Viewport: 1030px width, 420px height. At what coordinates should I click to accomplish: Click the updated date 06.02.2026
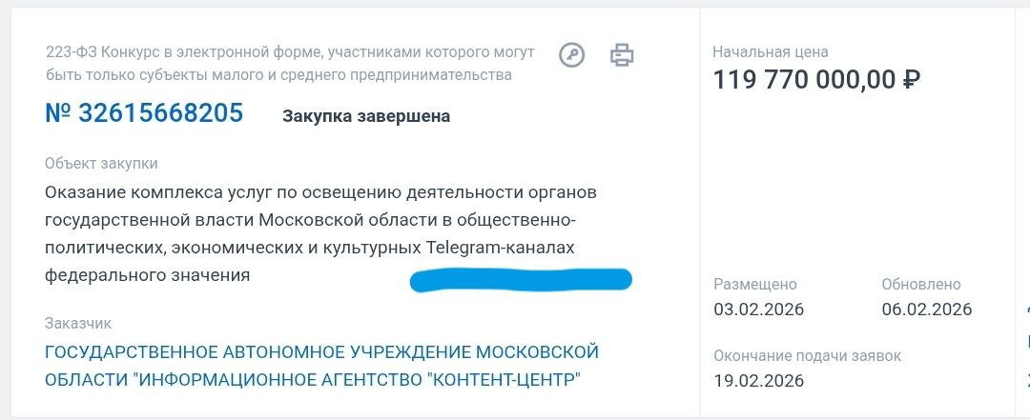click(x=926, y=309)
